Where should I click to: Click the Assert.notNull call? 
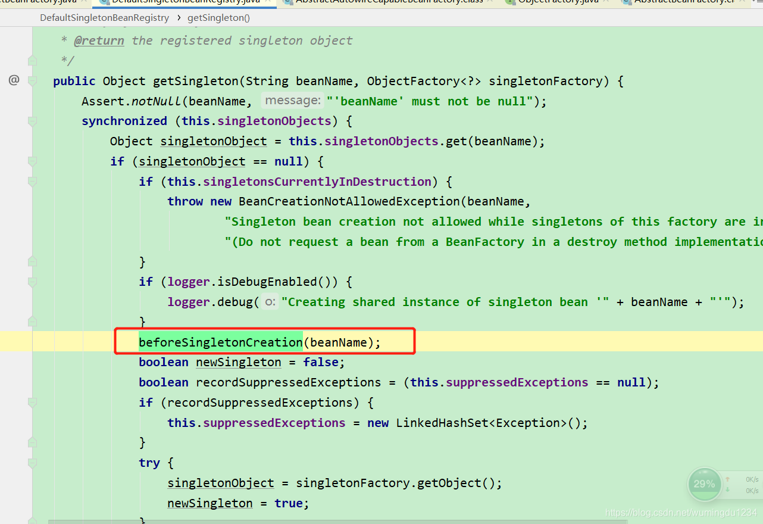click(x=131, y=101)
